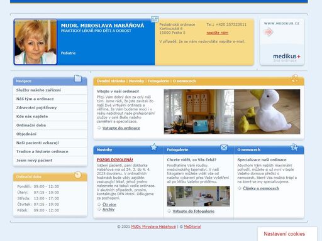Image resolution: width=322 pixels, height=241 pixels.
Task: Open O nemocech in the top orange menu
Action: coord(184,81)
